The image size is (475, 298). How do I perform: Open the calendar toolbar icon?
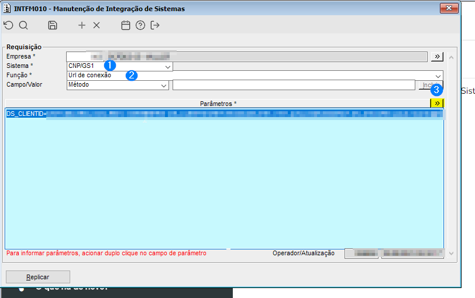point(126,25)
